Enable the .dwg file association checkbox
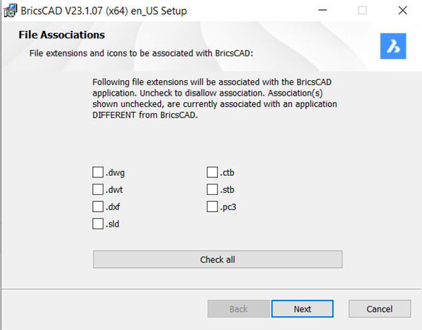The image size is (422, 330). pyautogui.click(x=98, y=172)
